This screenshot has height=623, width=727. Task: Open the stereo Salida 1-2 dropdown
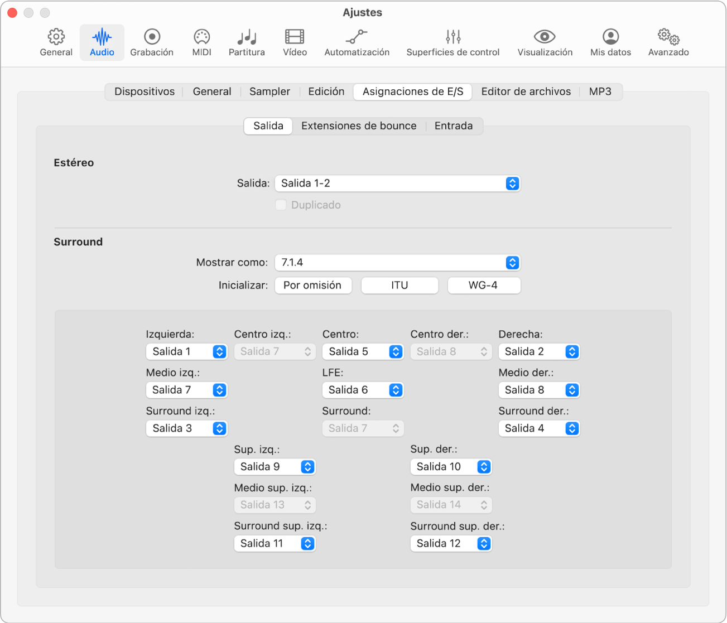(x=398, y=183)
